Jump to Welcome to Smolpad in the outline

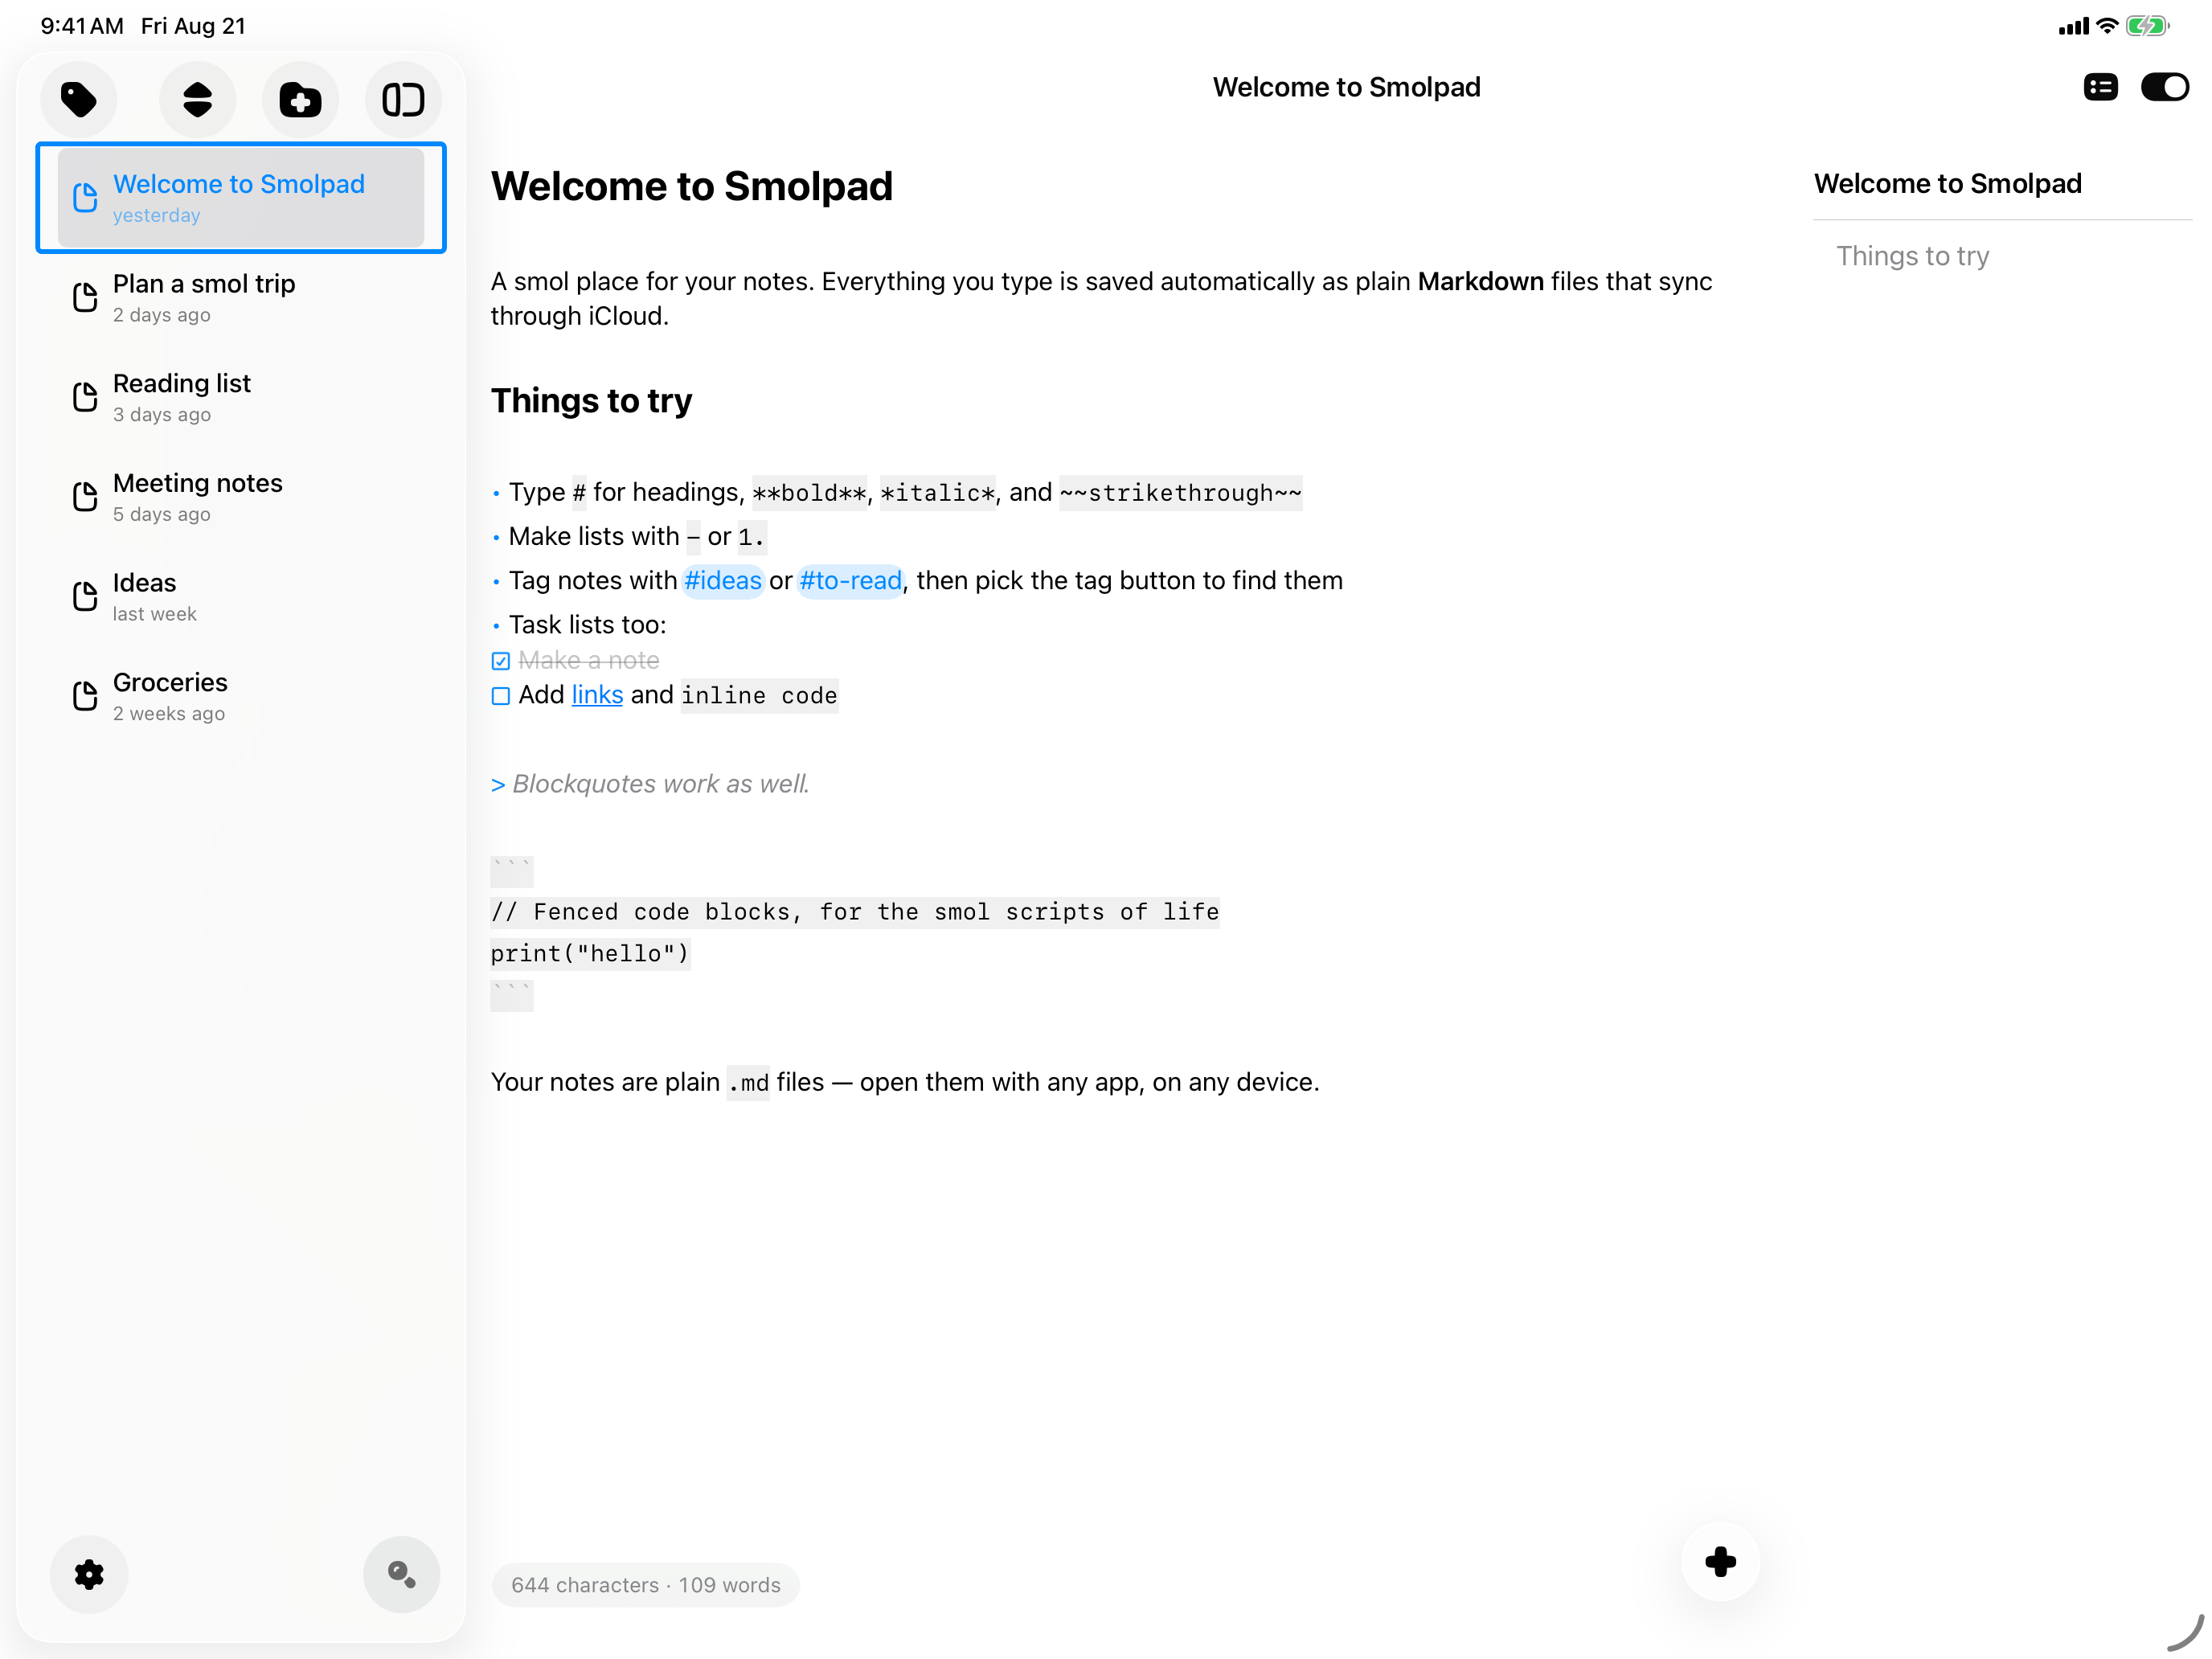pyautogui.click(x=1947, y=184)
